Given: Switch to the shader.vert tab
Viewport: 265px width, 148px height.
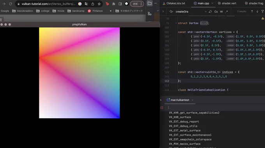Looking at the screenshot, I should coord(227,3).
